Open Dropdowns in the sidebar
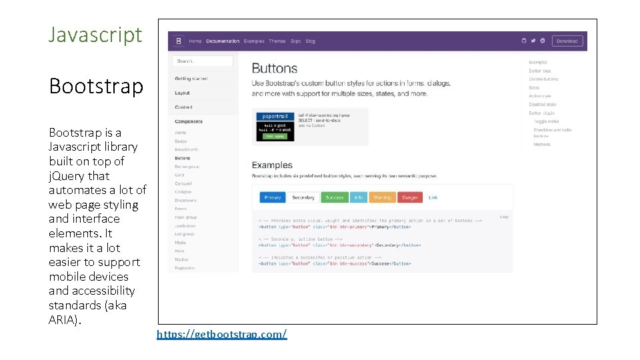Image resolution: width=640 pixels, height=360 pixels. coord(186,201)
